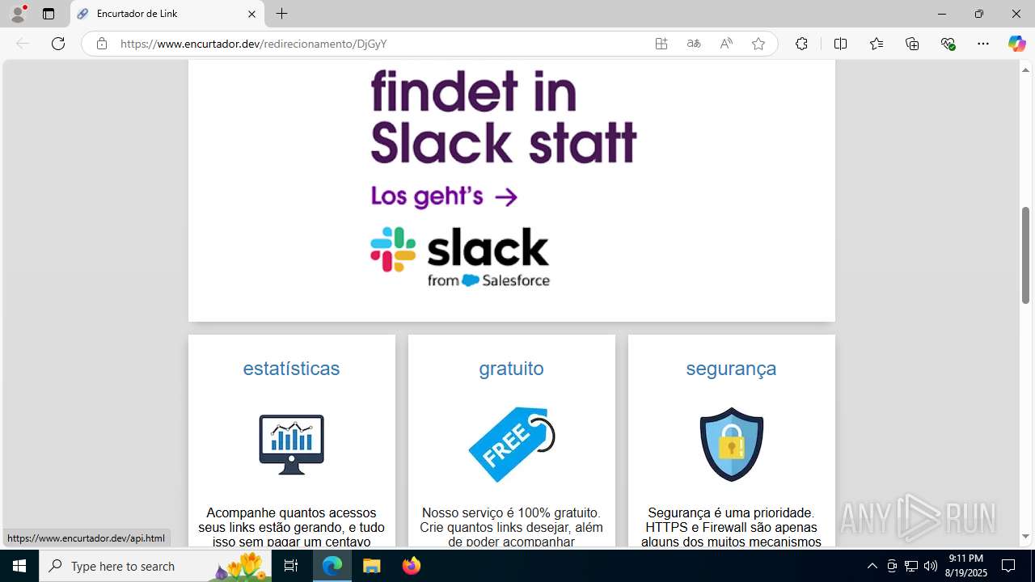Viewport: 1035px width, 582px height.
Task: Click the page vertical scrollbar thumb
Action: (1025, 255)
